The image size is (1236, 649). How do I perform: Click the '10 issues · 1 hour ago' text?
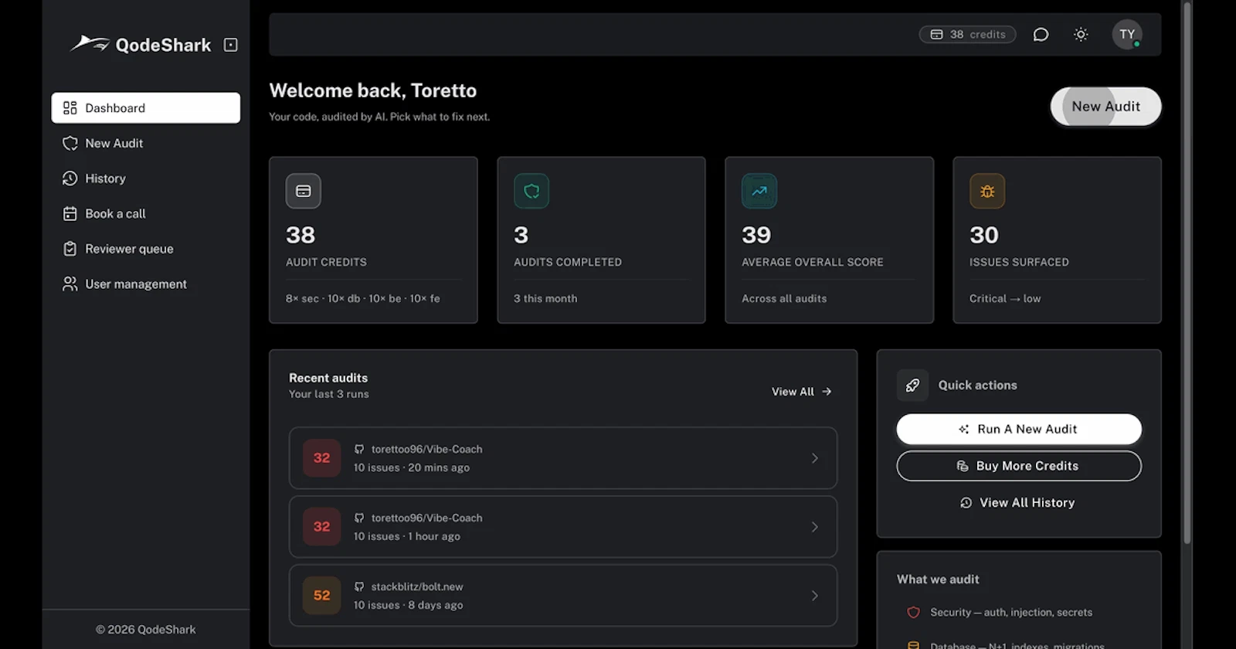click(x=407, y=536)
